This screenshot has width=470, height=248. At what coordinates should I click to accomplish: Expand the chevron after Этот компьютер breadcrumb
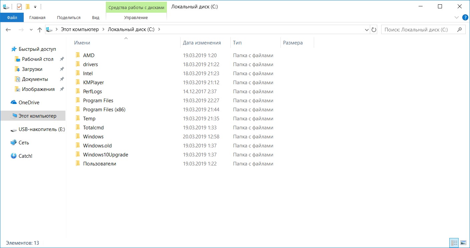(103, 29)
